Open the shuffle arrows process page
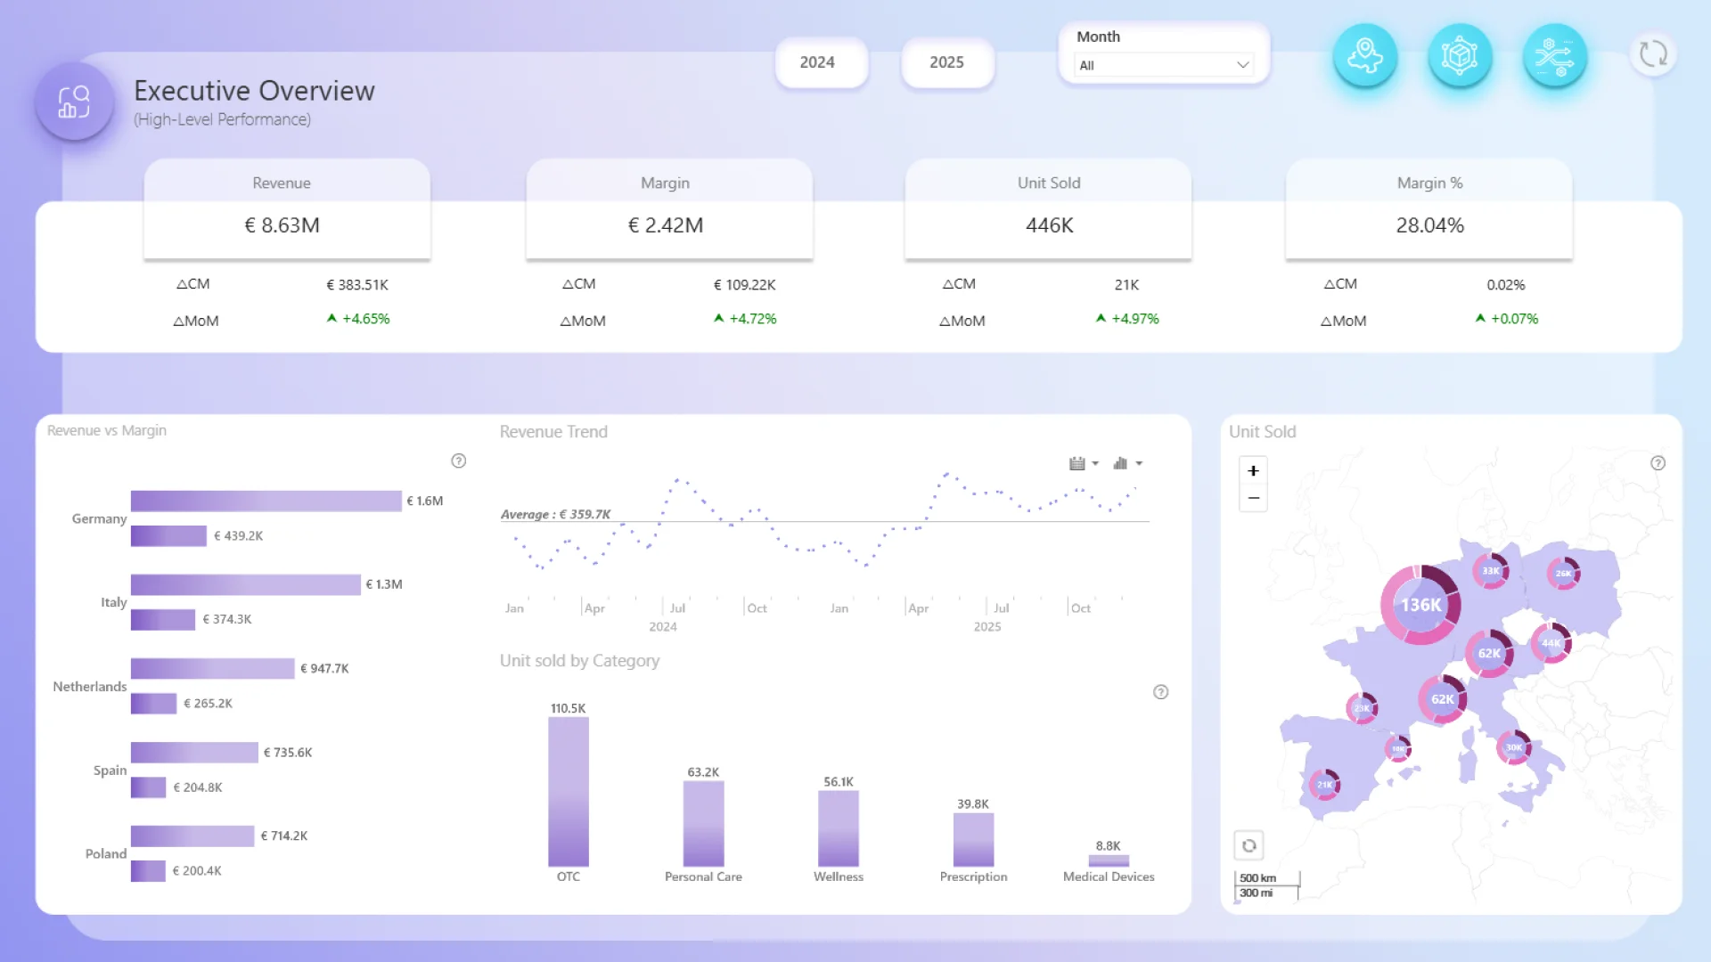Screen dimensions: 1711x962 click(x=1554, y=56)
